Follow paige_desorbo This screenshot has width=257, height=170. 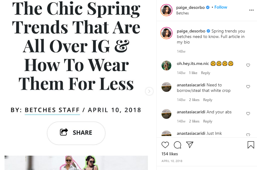(x=221, y=7)
